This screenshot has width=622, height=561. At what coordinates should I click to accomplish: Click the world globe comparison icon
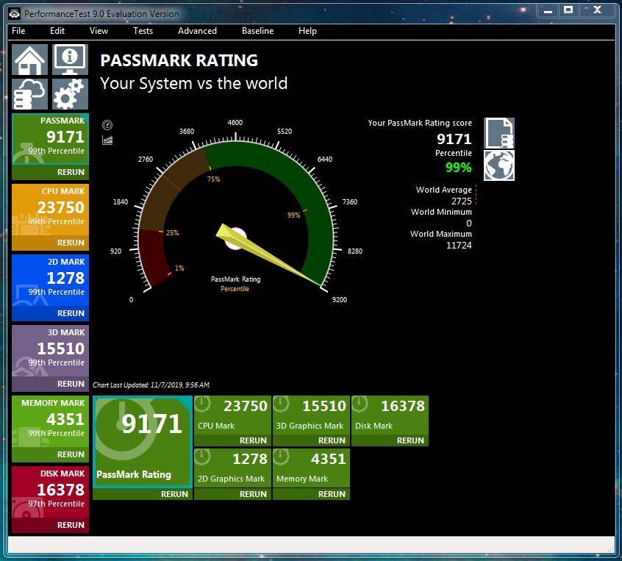pyautogui.click(x=499, y=165)
